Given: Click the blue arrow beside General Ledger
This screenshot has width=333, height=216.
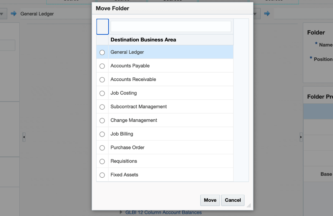Looking at the screenshot, I should pyautogui.click(x=14, y=14).
